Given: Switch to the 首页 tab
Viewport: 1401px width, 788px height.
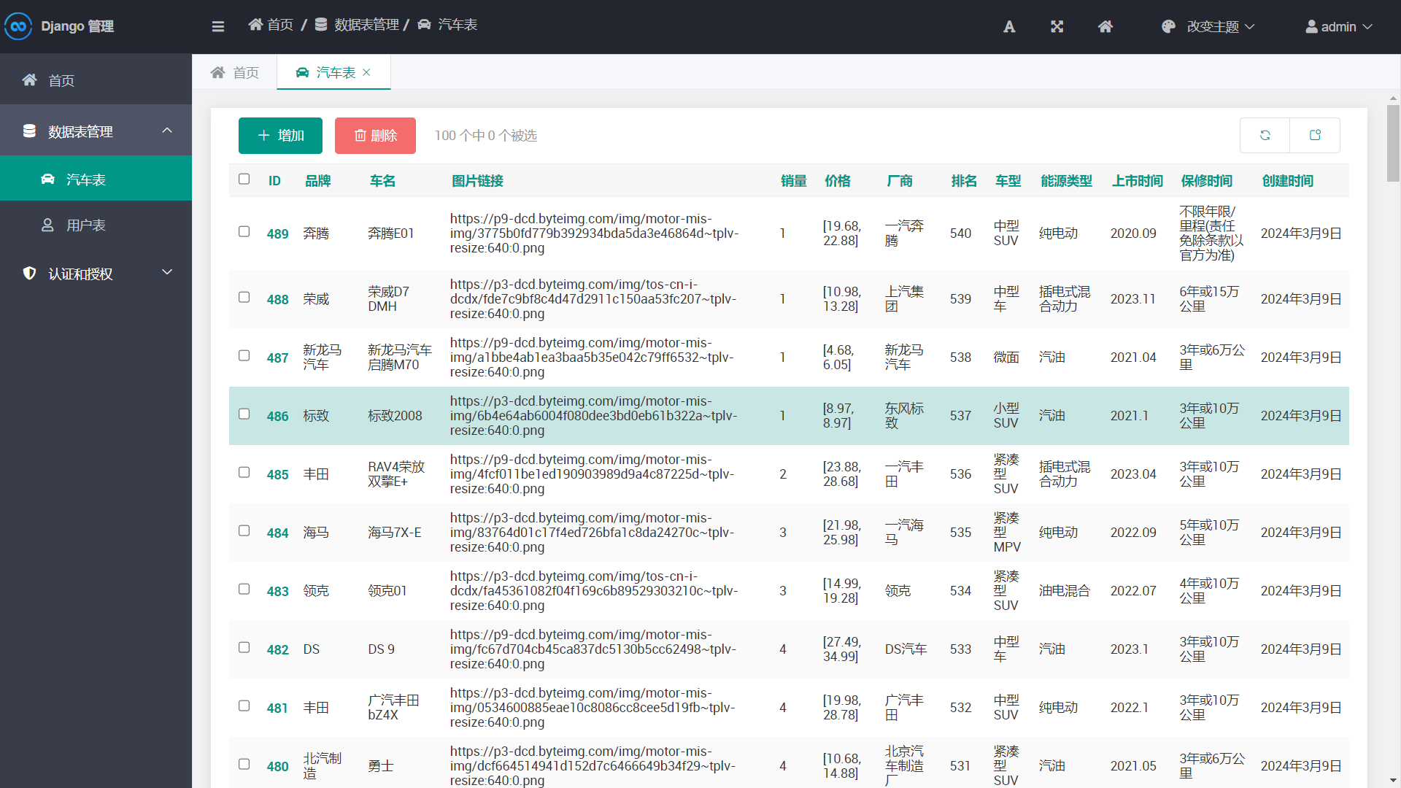Looking at the screenshot, I should pyautogui.click(x=235, y=72).
